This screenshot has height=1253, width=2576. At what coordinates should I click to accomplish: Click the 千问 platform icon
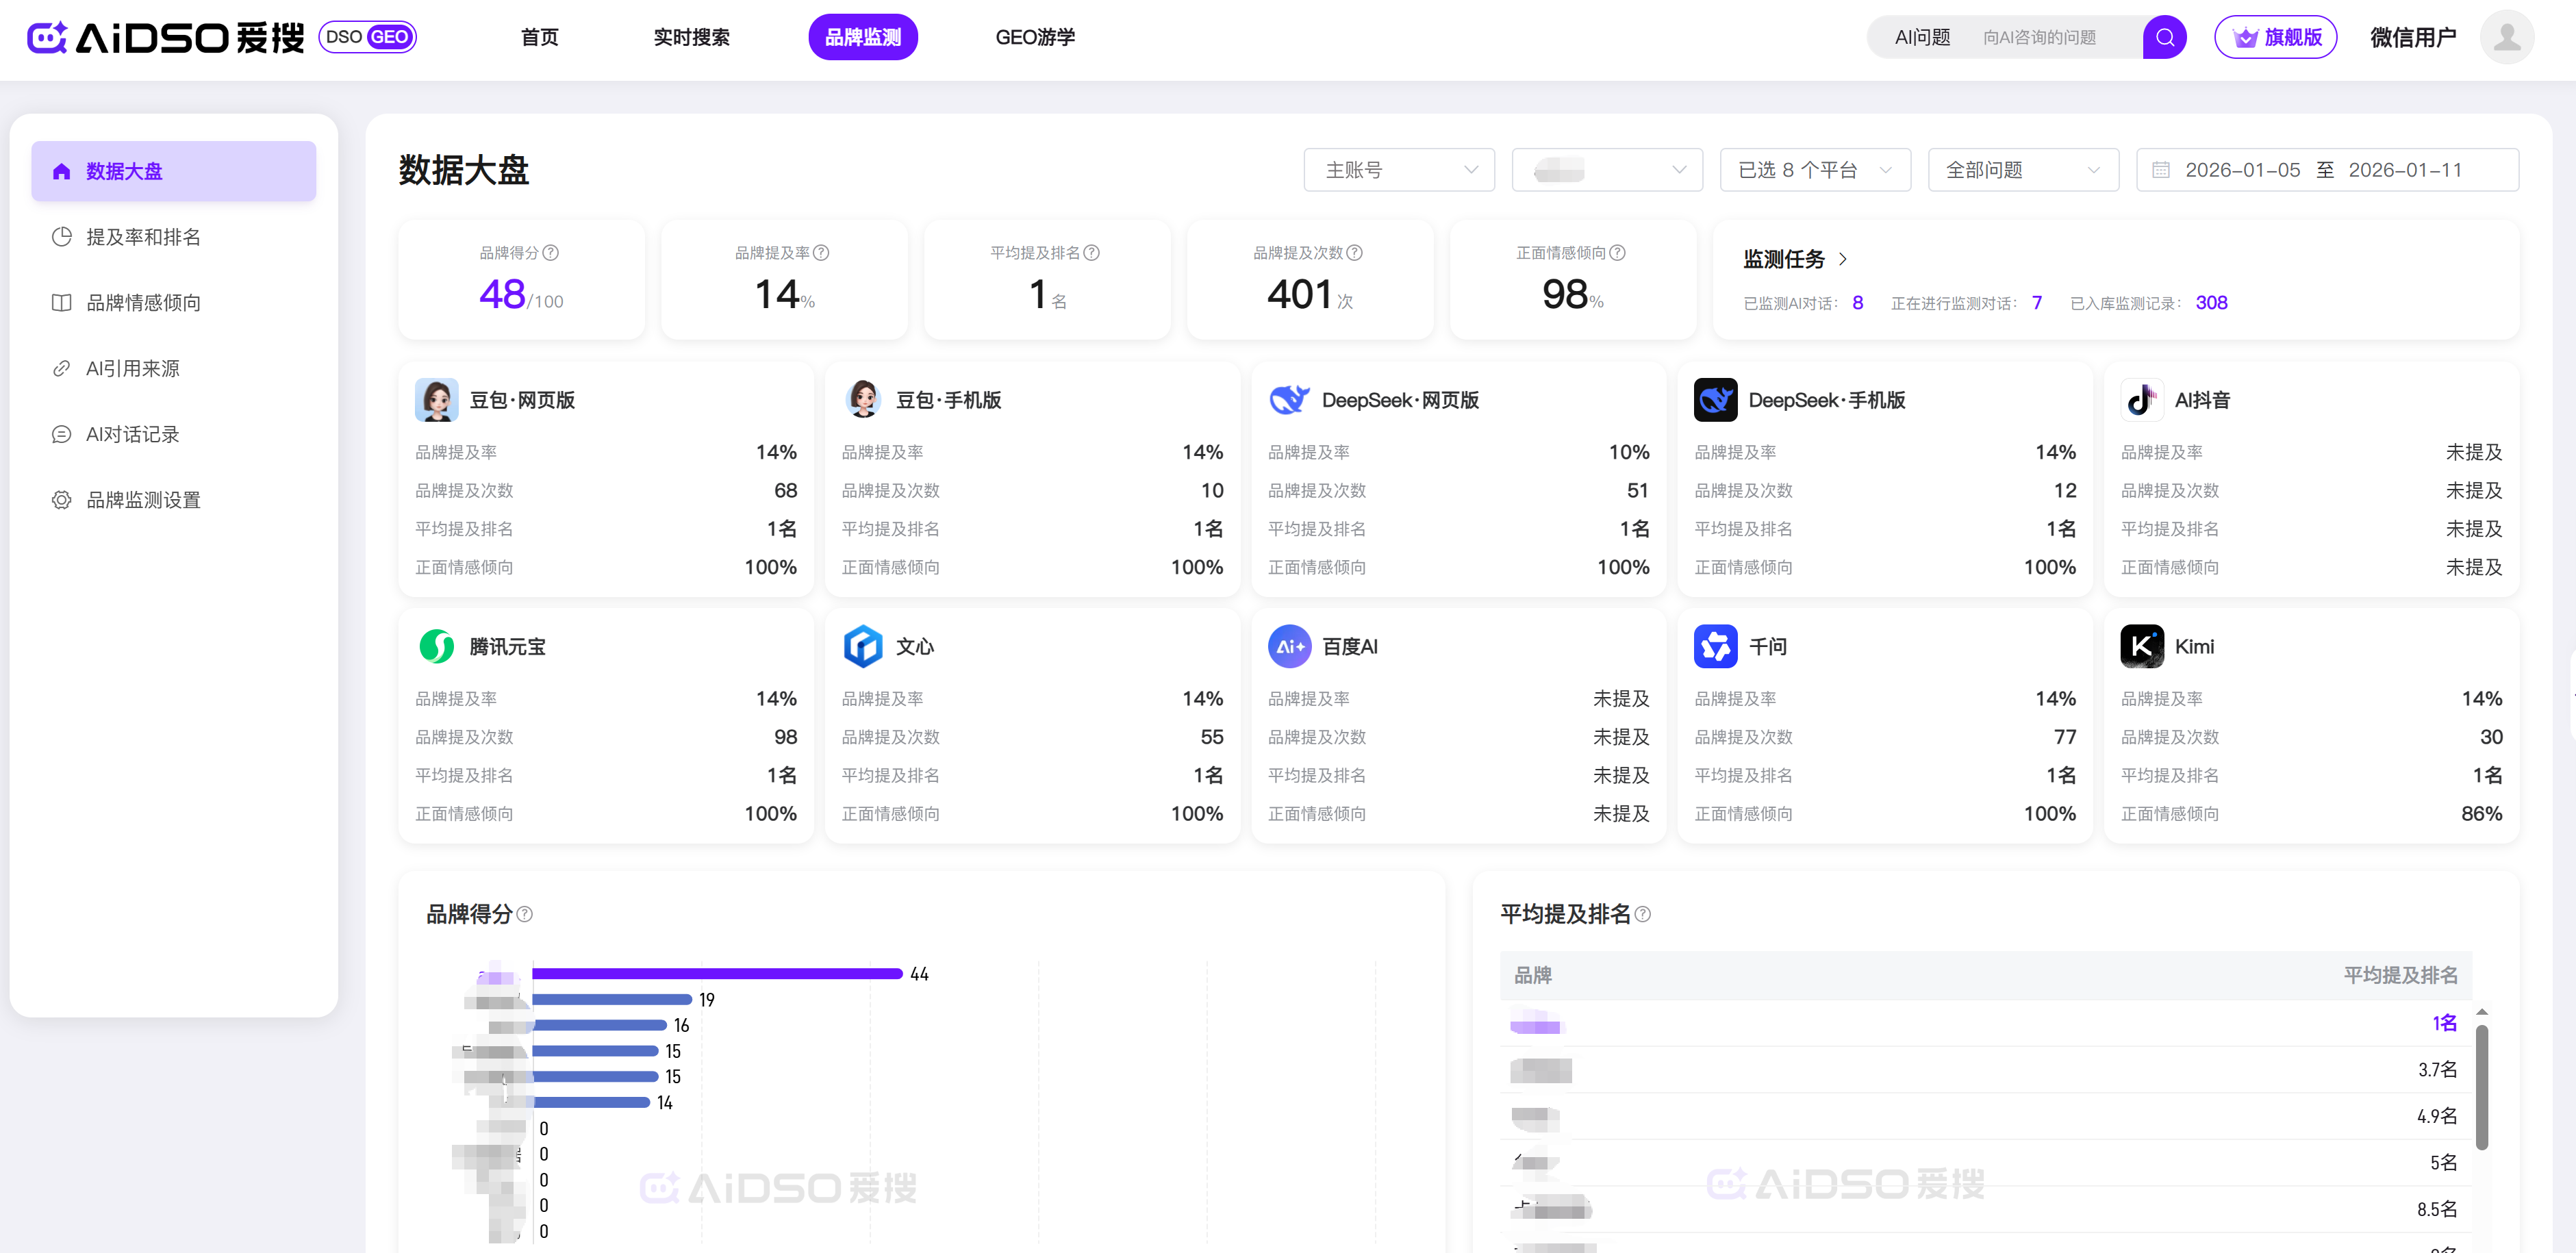(1715, 647)
